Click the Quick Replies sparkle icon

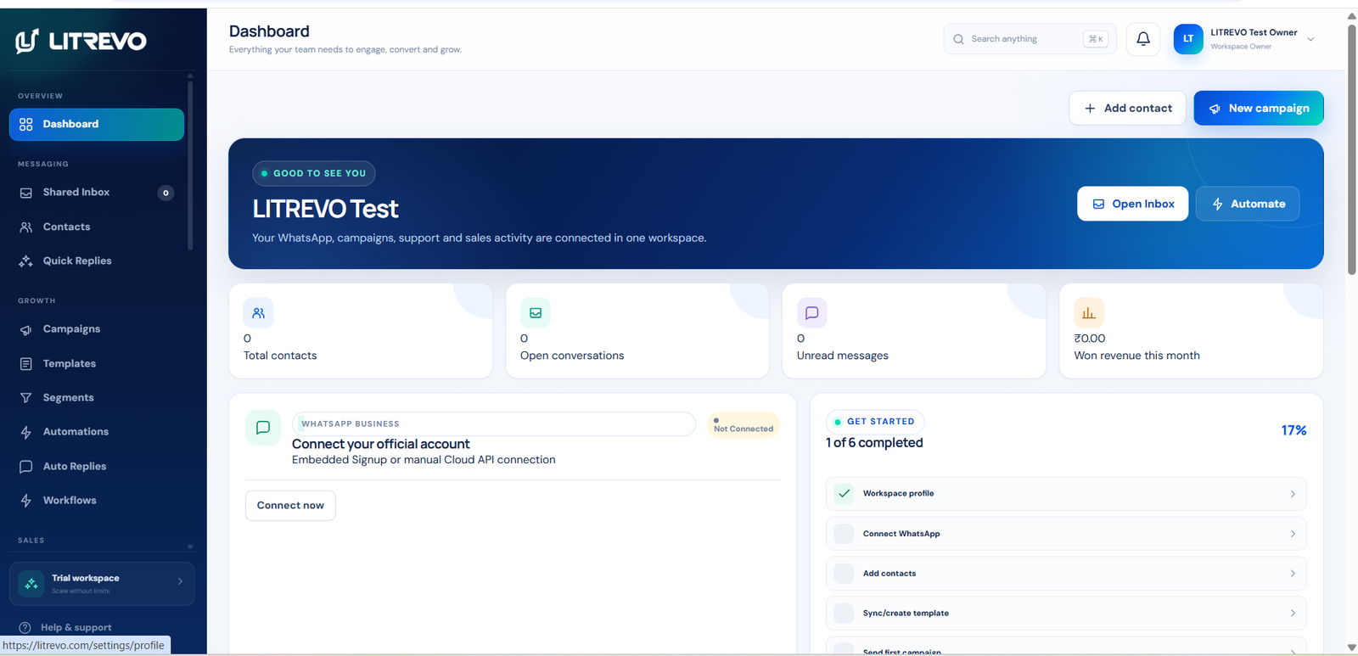tap(26, 261)
